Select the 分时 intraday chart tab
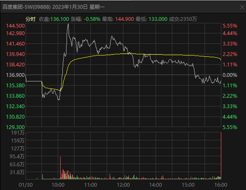The width and height of the screenshot is (246, 190). (31, 19)
